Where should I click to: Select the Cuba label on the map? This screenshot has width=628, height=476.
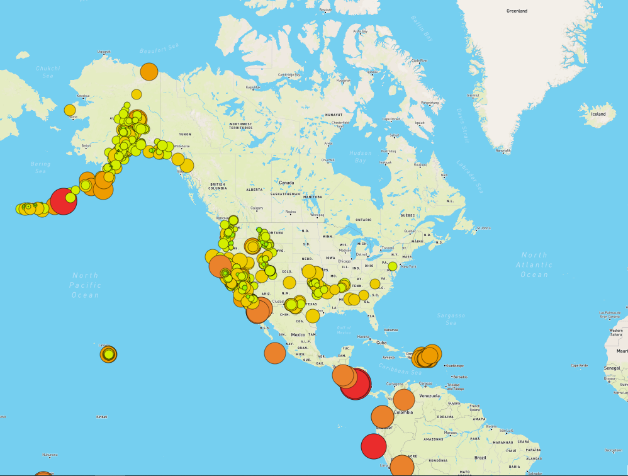pos(381,343)
